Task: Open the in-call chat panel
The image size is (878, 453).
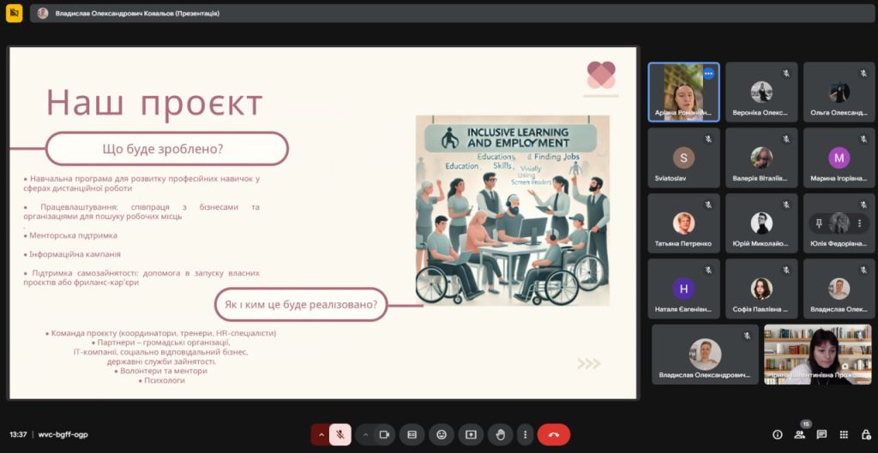Action: [821, 434]
